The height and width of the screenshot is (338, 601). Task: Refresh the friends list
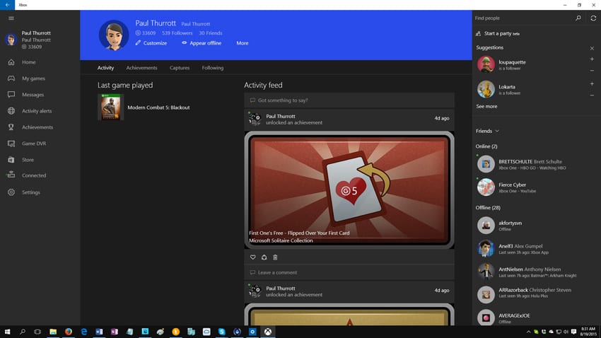point(593,18)
